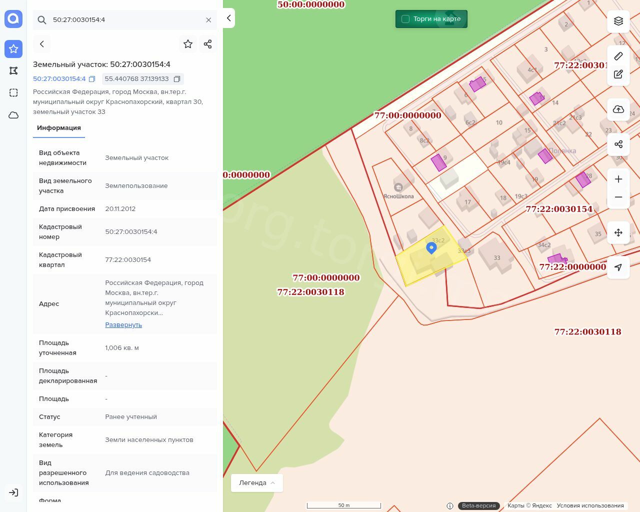640x512 pixels.
Task: Zoom in the map with plus
Action: [618, 179]
